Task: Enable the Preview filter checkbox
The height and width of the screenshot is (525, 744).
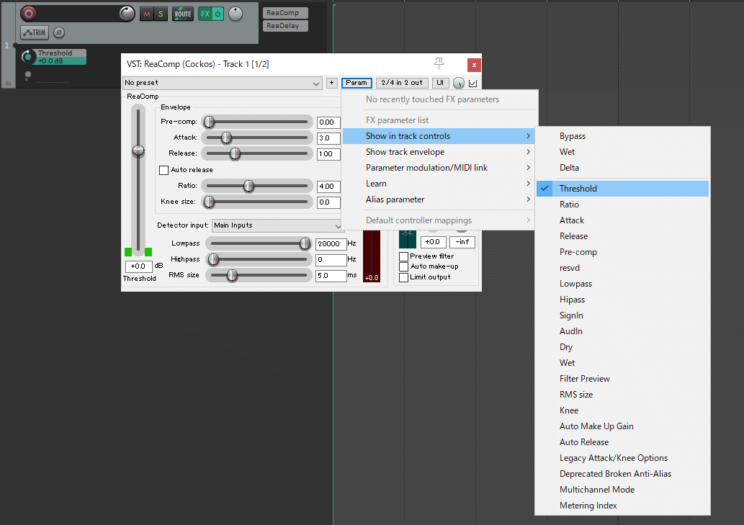Action: (x=404, y=256)
